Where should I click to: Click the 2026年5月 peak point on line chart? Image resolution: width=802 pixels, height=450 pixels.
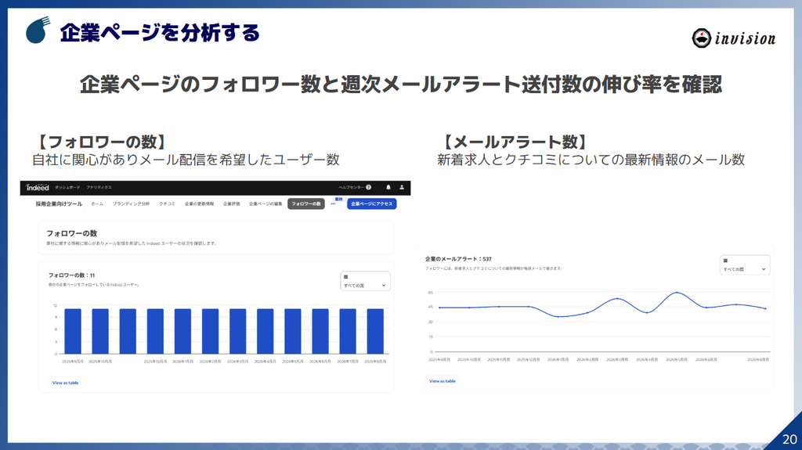(677, 293)
